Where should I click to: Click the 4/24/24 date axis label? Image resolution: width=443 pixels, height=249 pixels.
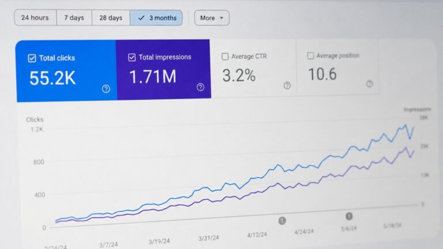[x=304, y=232]
